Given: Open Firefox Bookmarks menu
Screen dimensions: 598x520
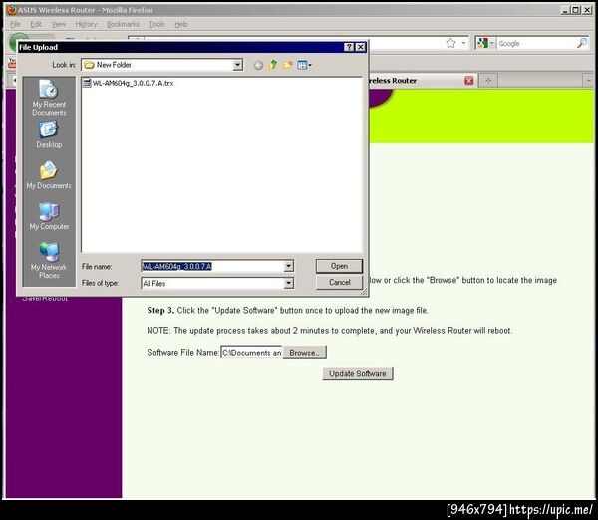Looking at the screenshot, I should click(123, 24).
